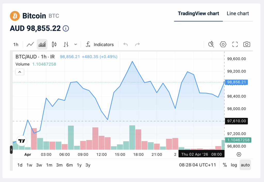Enable logarithmic scale via the log button

(234, 165)
